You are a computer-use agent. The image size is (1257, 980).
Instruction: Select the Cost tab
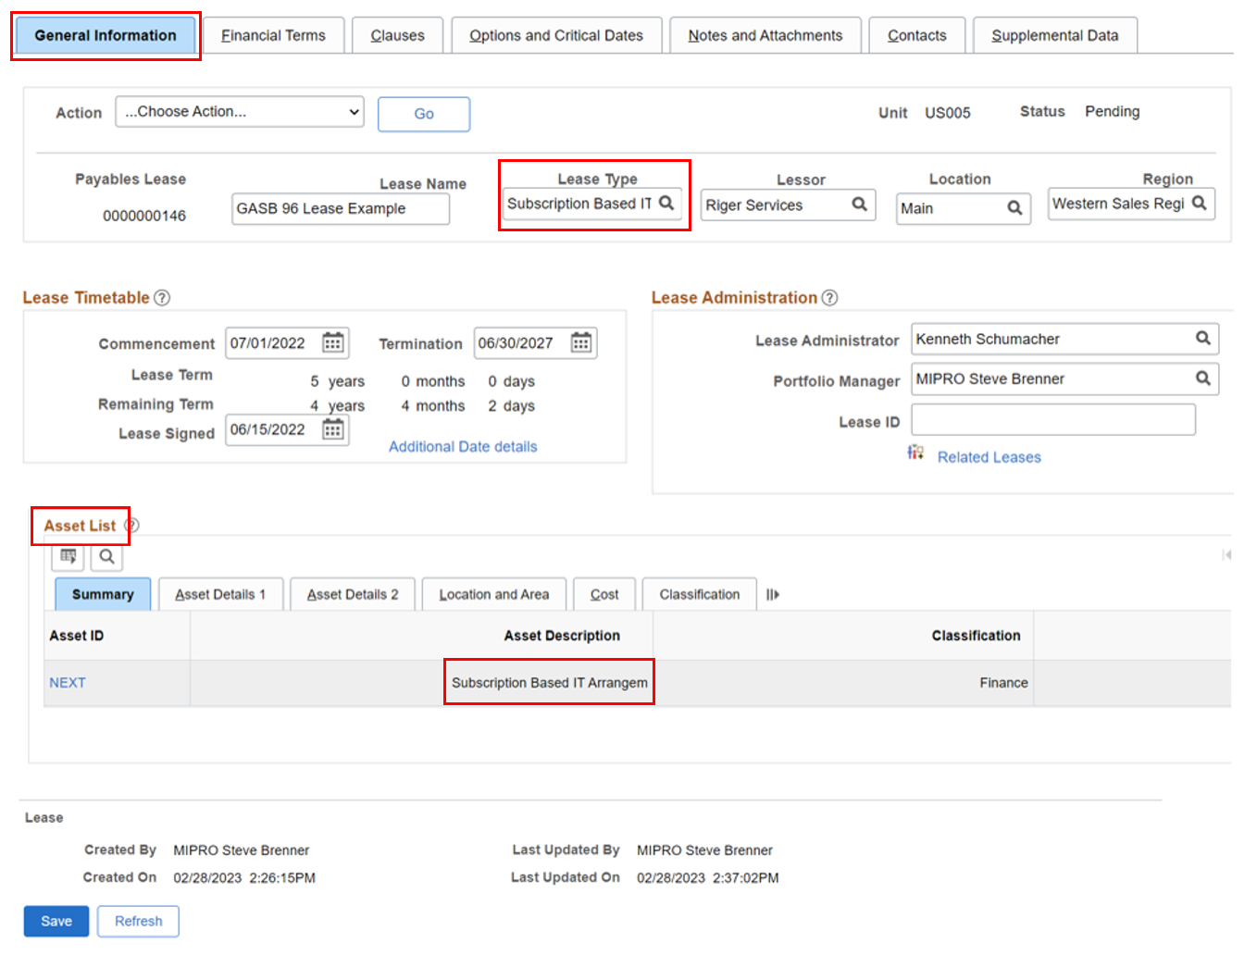pyautogui.click(x=604, y=594)
